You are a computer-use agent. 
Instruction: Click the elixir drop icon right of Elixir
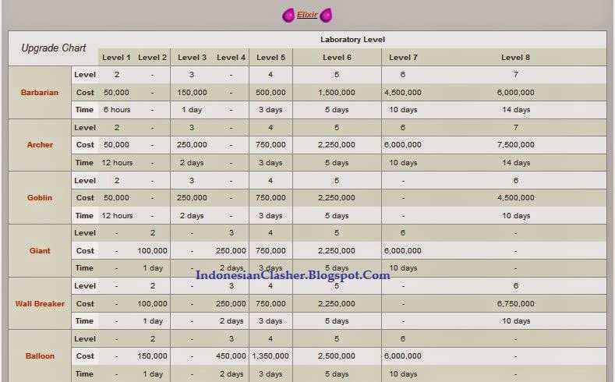point(326,16)
